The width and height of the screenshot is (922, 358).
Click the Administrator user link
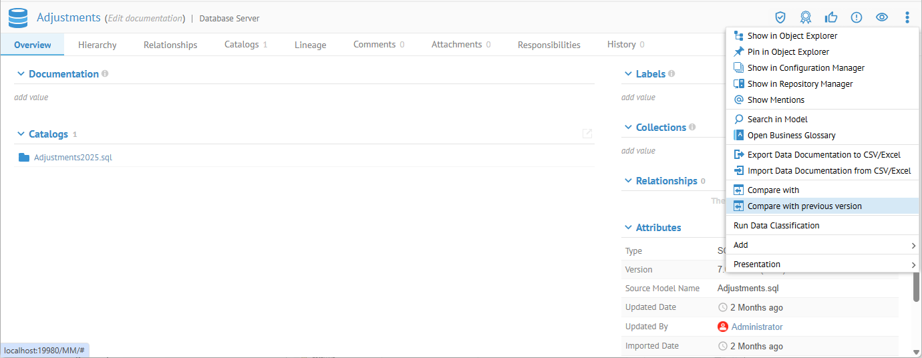click(x=756, y=327)
